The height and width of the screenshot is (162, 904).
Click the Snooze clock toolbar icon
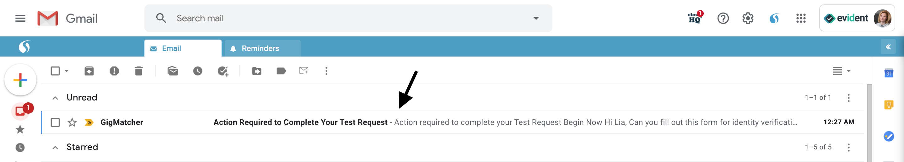point(197,71)
